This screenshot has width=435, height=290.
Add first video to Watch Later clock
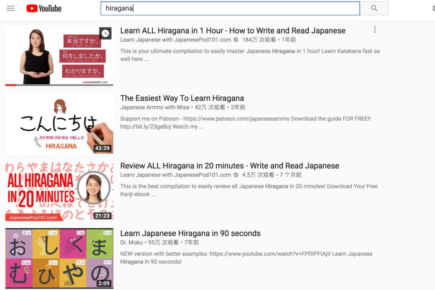coord(106,33)
